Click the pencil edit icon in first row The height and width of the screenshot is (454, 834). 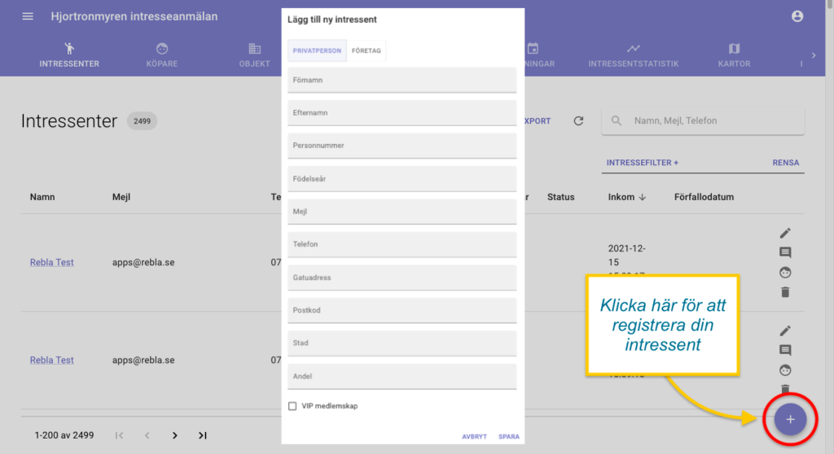pyautogui.click(x=785, y=234)
